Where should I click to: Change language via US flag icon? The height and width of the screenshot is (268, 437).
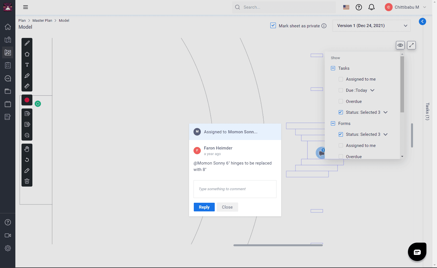click(346, 7)
